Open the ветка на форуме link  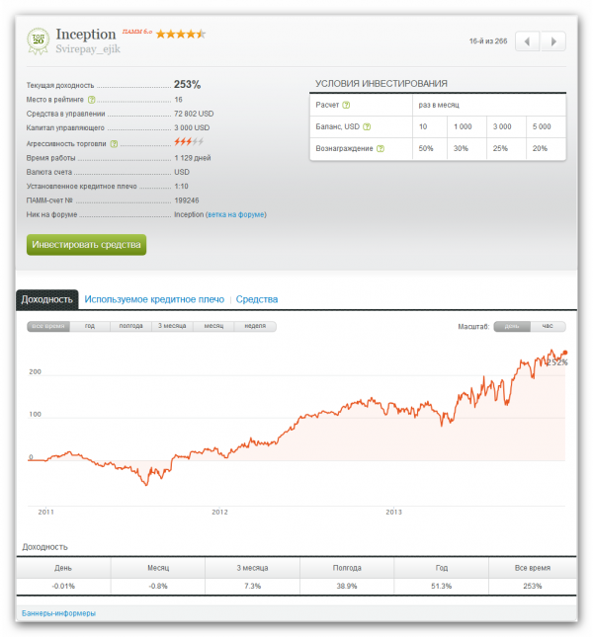coord(236,214)
